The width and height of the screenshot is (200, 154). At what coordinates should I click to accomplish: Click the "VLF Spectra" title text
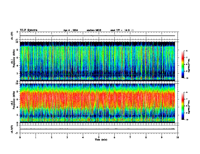29,30
